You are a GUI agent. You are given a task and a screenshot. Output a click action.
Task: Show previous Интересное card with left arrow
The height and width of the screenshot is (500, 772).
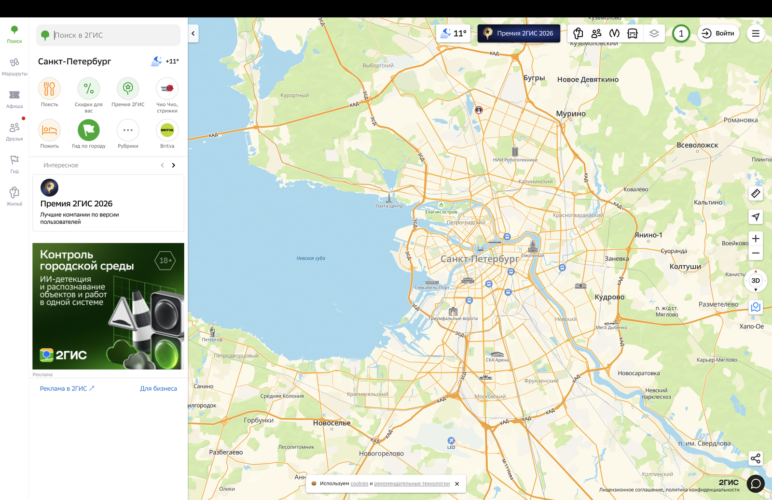tap(162, 165)
